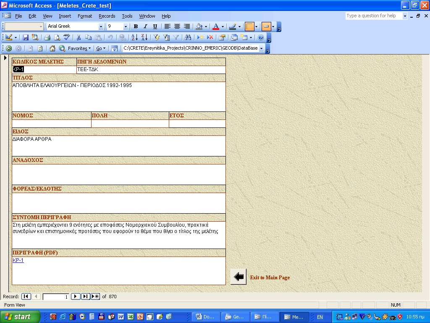Toggle Italic formatting
The height and width of the screenshot is (323, 430).
[x=145, y=26]
